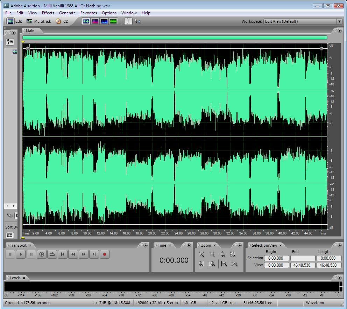This screenshot has height=309, width=347.
Task: Open the Workspace dropdown
Action: 303,21
